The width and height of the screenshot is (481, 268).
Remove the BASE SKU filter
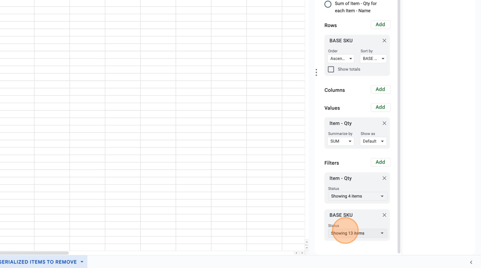coord(384,215)
